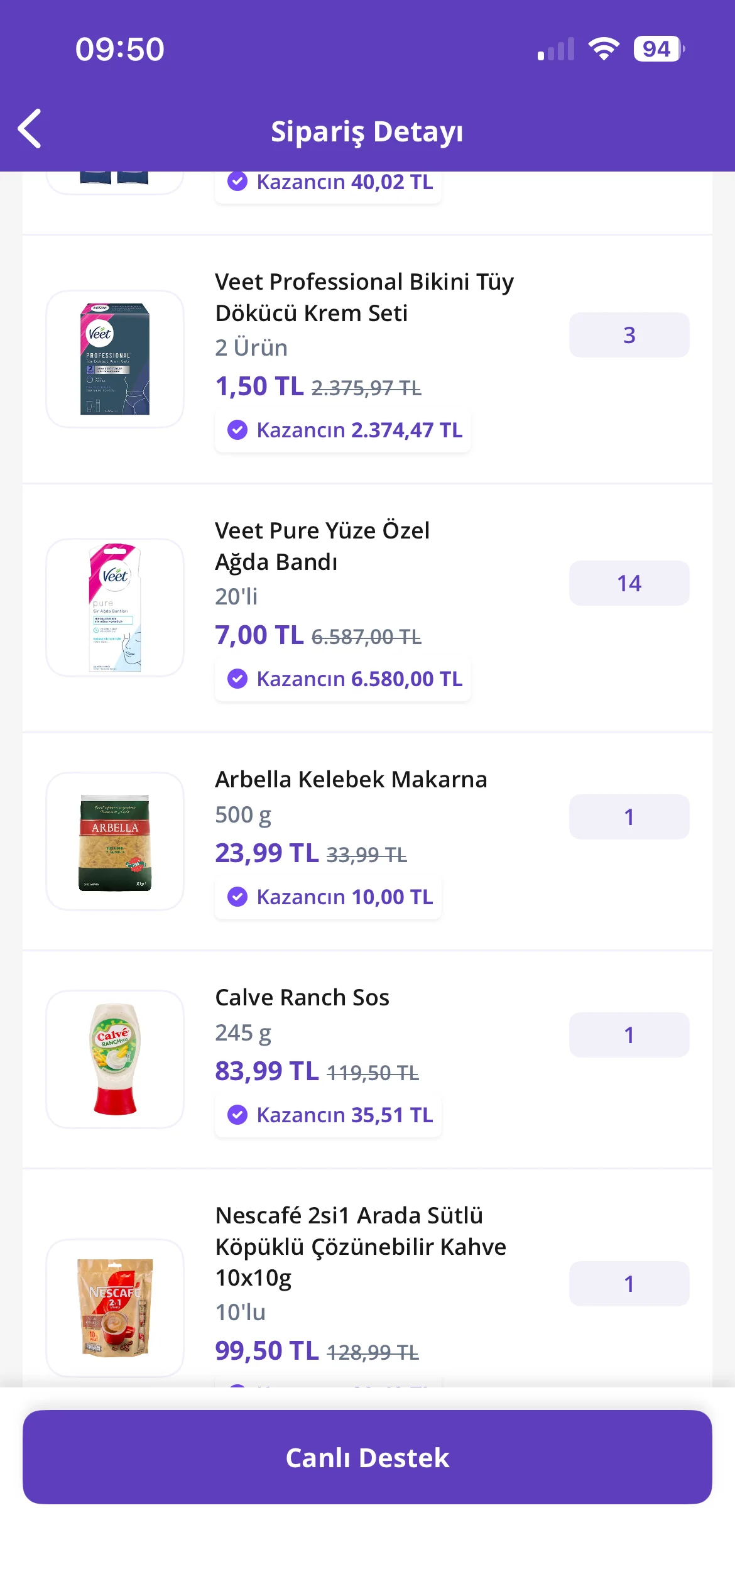Image resolution: width=735 pixels, height=1591 pixels.
Task: Tap Wi-Fi icon in status bar
Action: pyautogui.click(x=604, y=49)
